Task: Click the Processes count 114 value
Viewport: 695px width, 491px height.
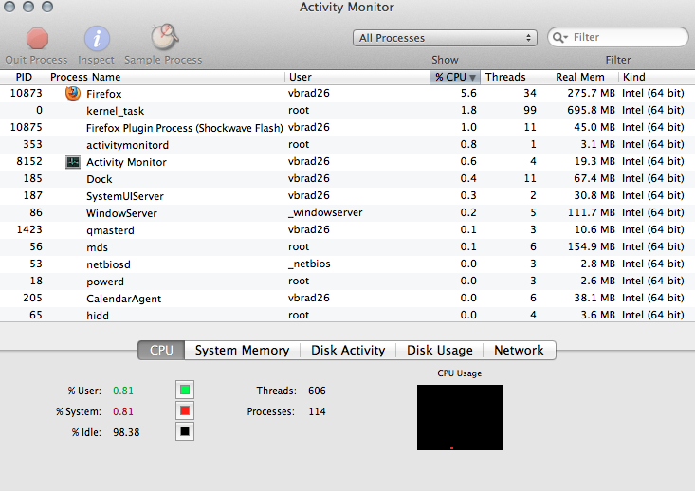Action: (317, 411)
